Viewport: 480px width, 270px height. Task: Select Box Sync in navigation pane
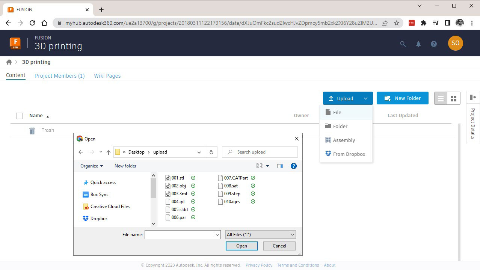coord(95,195)
